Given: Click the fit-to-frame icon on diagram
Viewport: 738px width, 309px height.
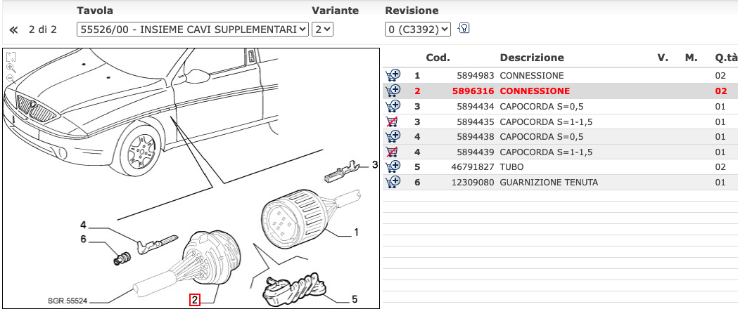Looking at the screenshot, I should pos(11,57).
